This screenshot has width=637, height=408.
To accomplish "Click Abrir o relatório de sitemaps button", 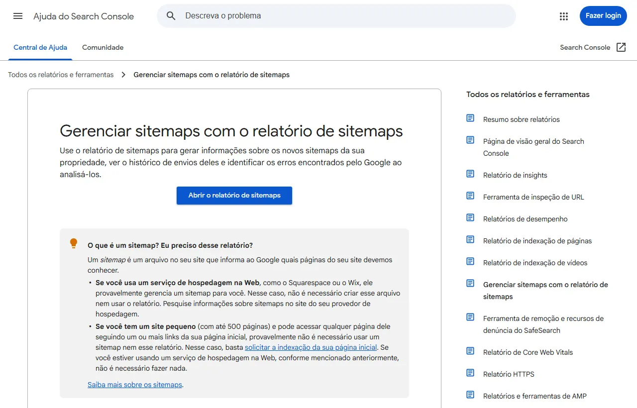I will click(x=234, y=196).
